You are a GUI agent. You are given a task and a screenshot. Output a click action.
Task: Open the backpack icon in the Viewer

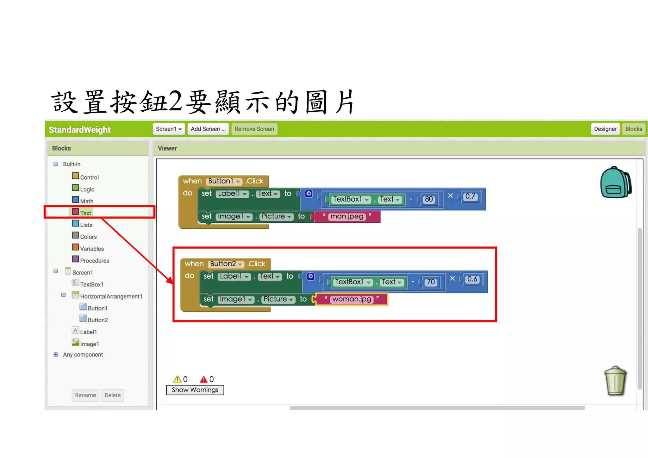(x=615, y=183)
